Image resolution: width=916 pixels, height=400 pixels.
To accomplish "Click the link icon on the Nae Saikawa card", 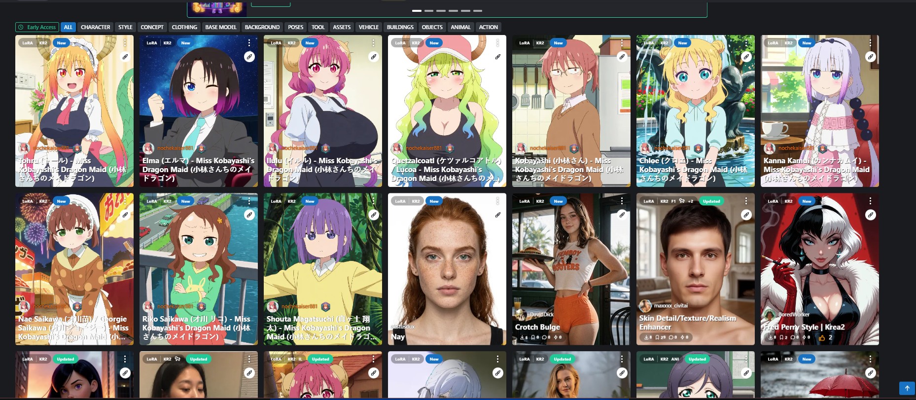I will click(x=125, y=215).
